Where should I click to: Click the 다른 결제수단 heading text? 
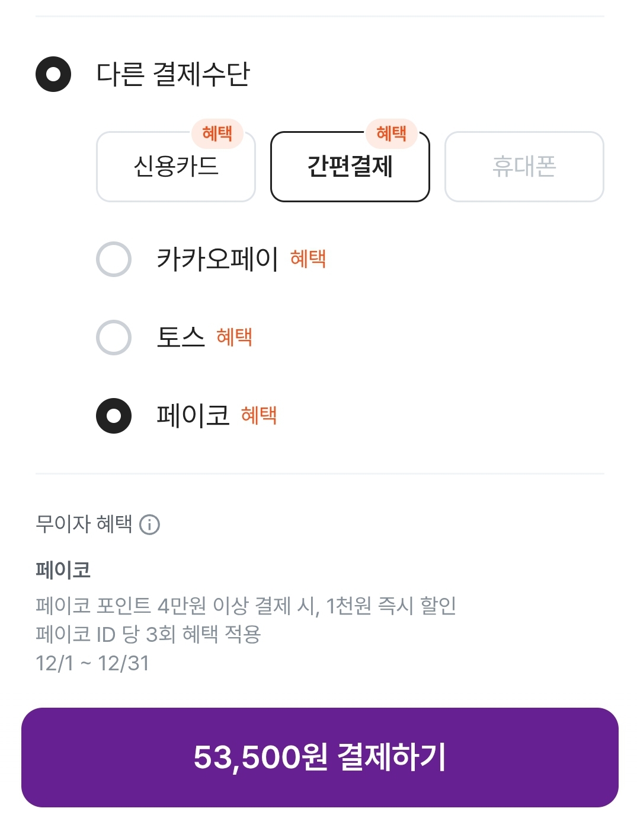[x=173, y=74]
